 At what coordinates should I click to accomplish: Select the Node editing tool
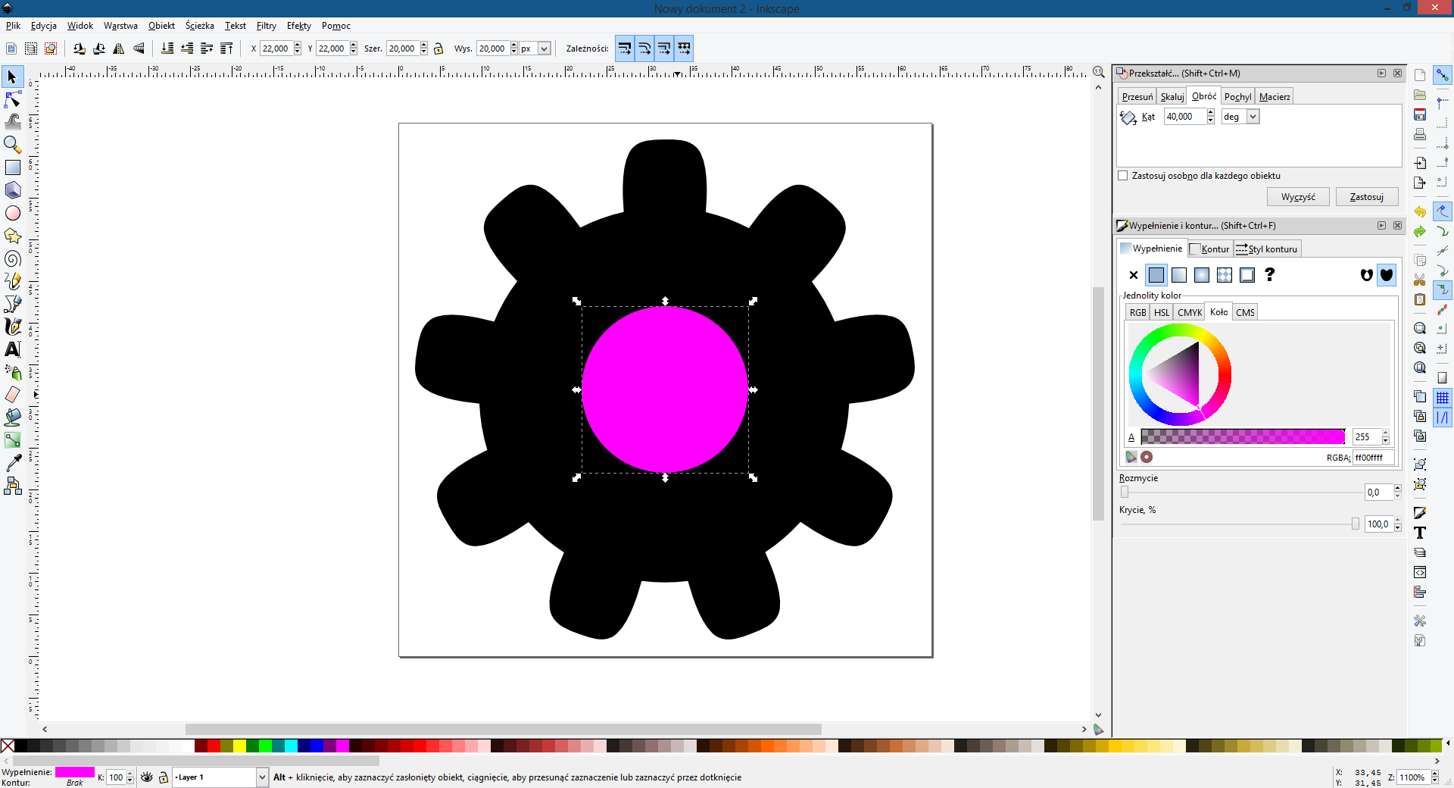13,99
